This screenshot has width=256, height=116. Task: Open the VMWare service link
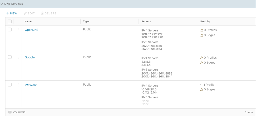click(31, 85)
